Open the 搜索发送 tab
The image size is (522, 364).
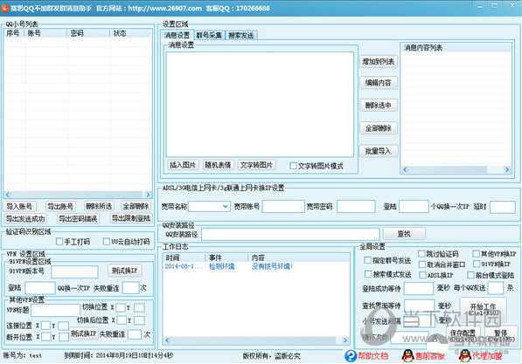point(241,35)
